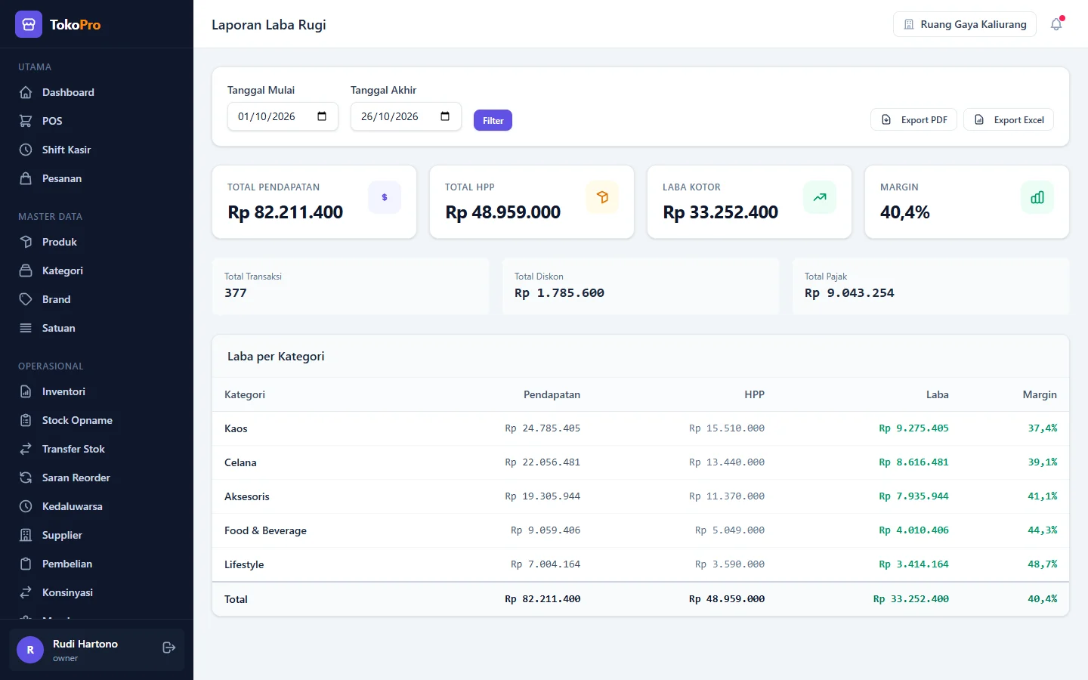This screenshot has width=1088, height=680.
Task: Click the TokoPro logo icon
Action: point(29,24)
